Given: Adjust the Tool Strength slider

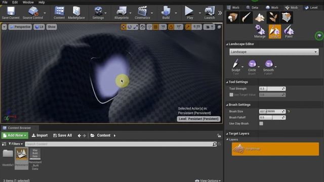Looking at the screenshot, I should tap(272, 88).
